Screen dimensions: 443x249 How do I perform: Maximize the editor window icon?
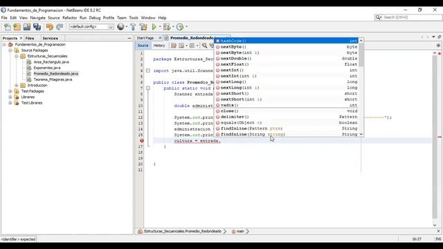tap(440, 37)
